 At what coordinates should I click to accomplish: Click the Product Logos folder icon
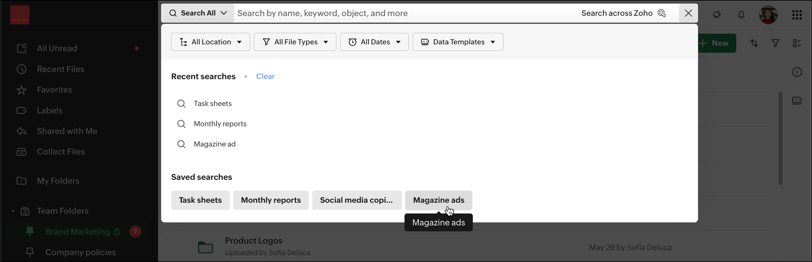coord(206,247)
